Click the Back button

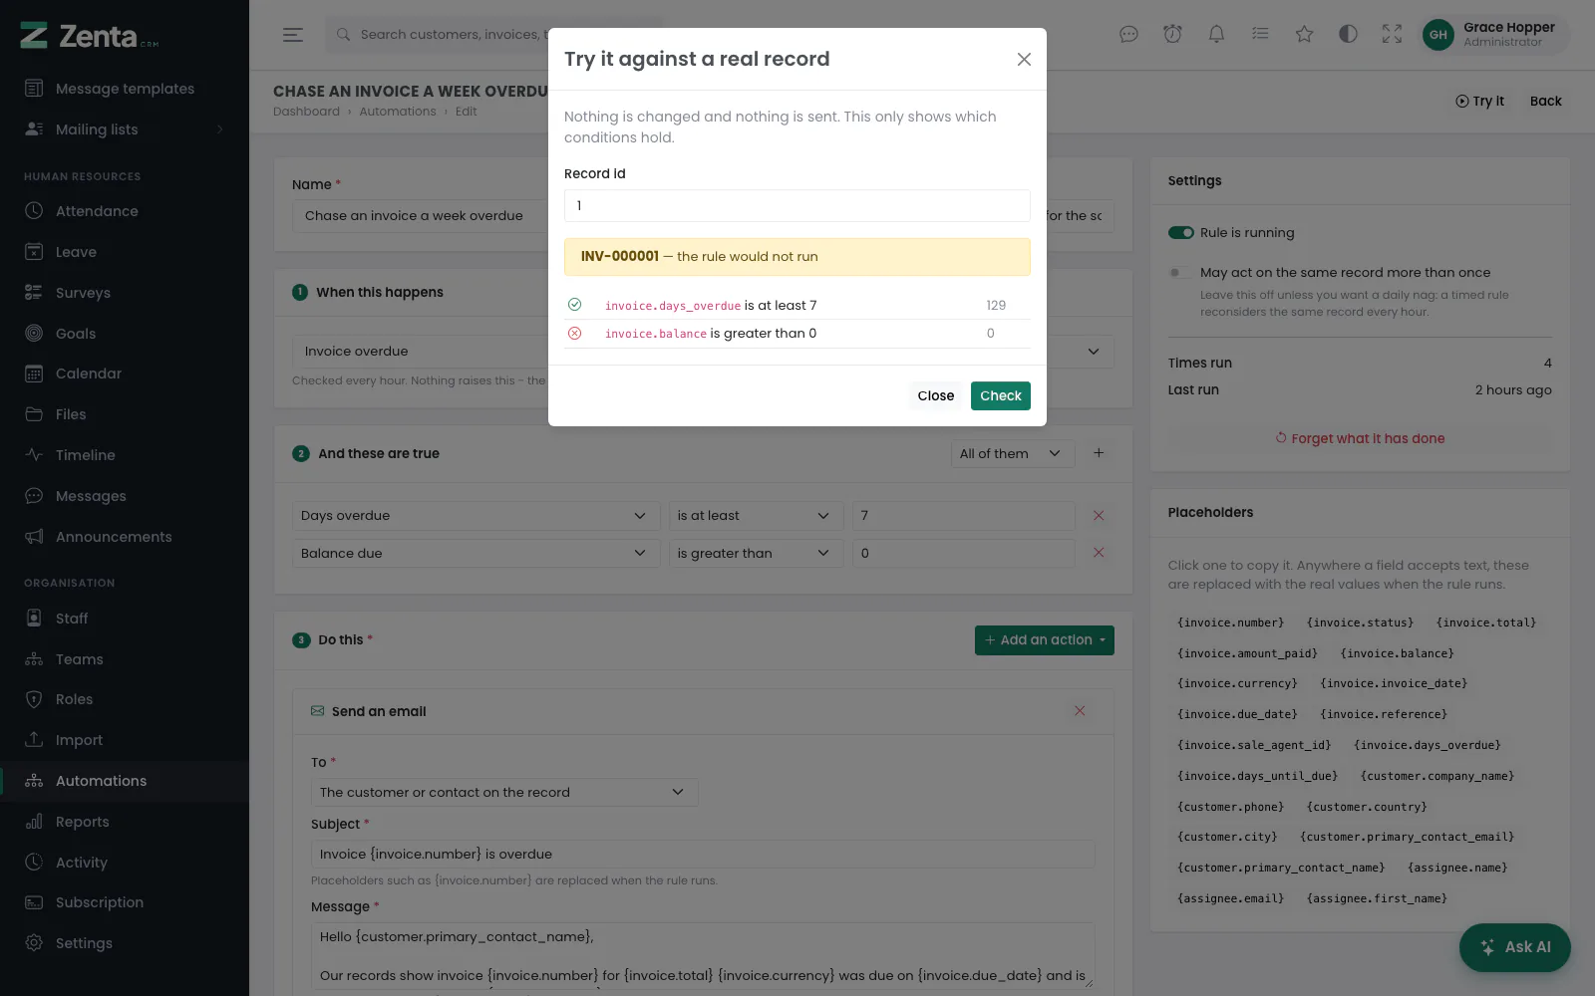[x=1545, y=102]
